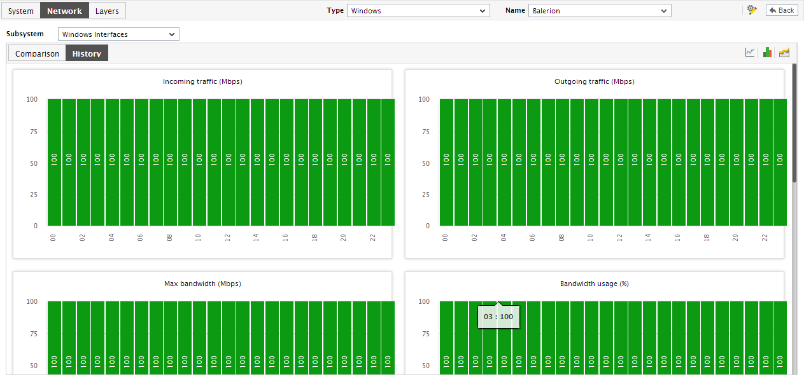This screenshot has height=377, width=804.
Task: Select the History tab
Action: tap(87, 53)
